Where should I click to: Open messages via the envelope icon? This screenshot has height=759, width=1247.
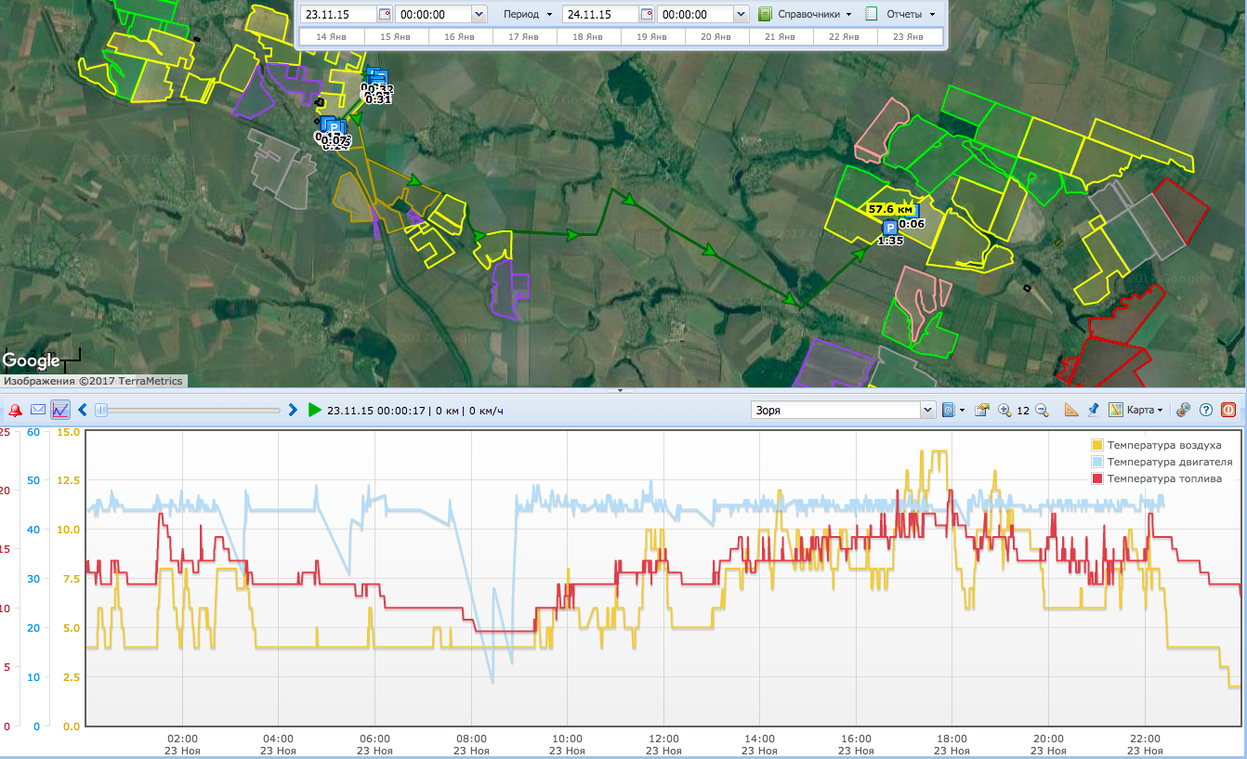38,410
